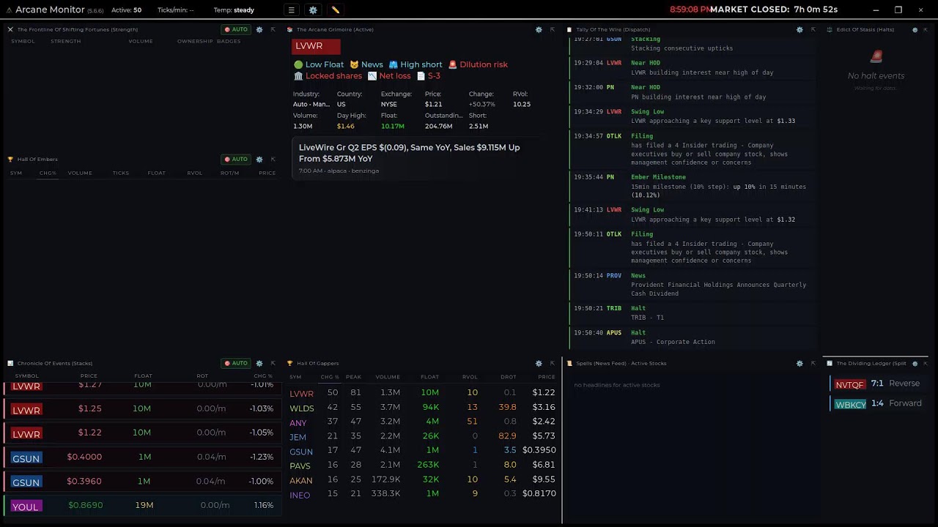Click GSUN badge priced $0.3960
Image resolution: width=938 pixels, height=527 pixels.
point(26,482)
